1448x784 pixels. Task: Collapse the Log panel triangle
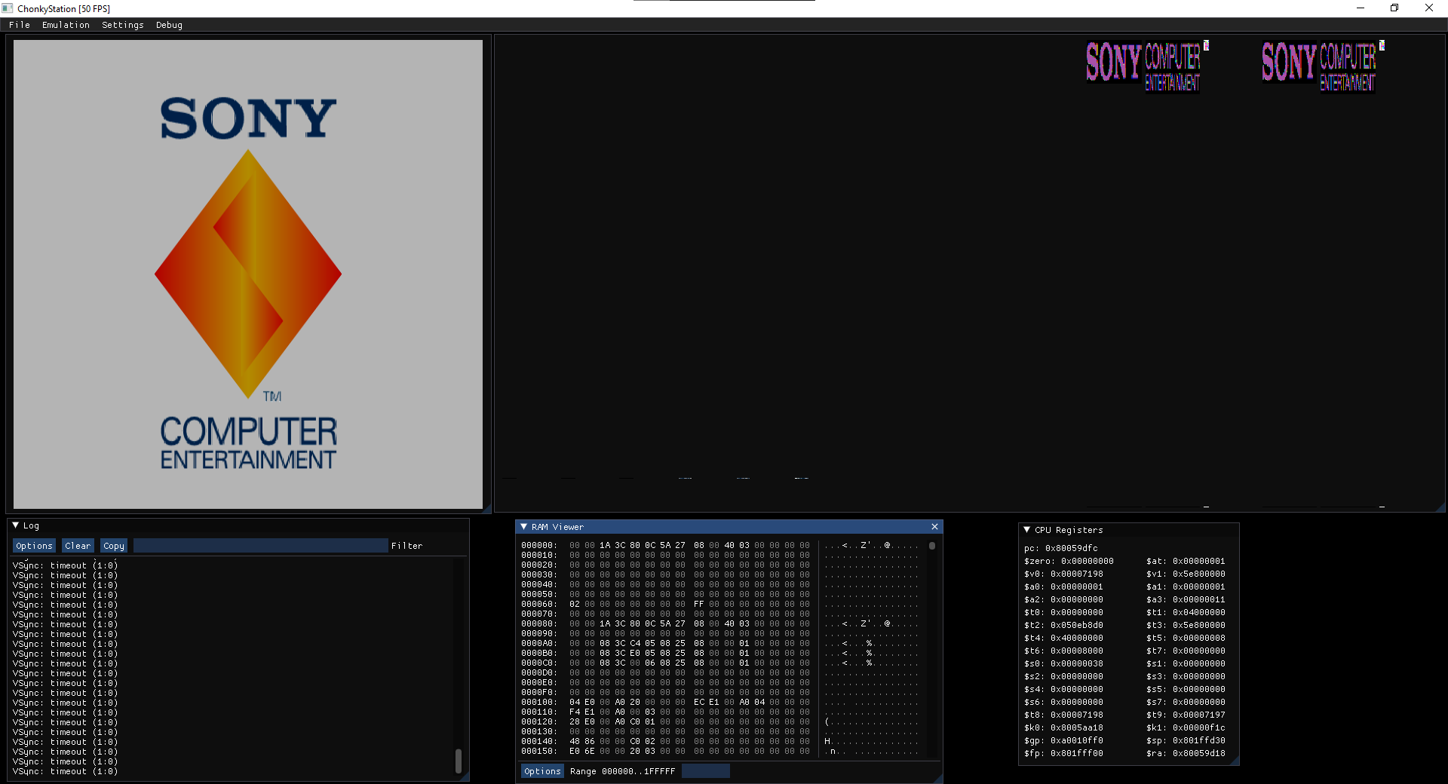click(x=16, y=525)
